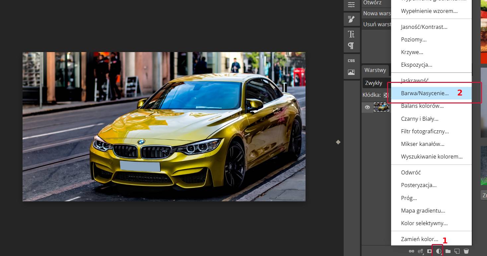Hide the car layer with eye icon
The width and height of the screenshot is (487, 256).
click(367, 107)
